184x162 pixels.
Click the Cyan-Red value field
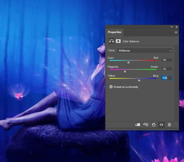point(167,60)
